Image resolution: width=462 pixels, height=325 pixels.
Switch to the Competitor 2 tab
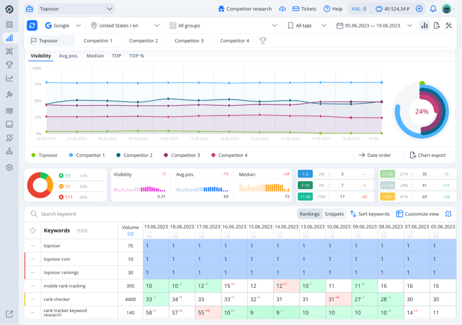(143, 41)
